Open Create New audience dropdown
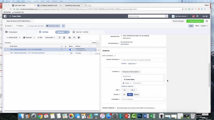Viewport: 214px width, 120px height. coord(132,64)
